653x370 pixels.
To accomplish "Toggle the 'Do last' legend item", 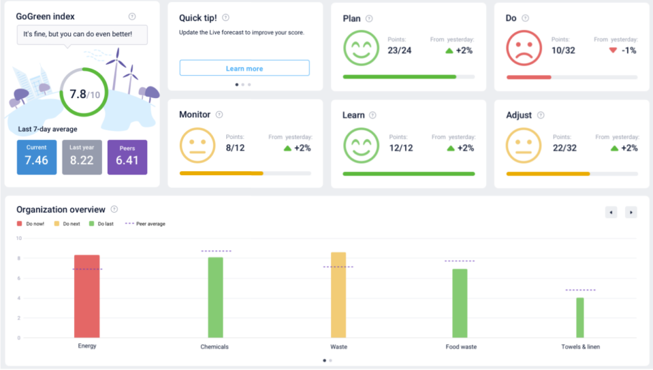I will (x=101, y=224).
